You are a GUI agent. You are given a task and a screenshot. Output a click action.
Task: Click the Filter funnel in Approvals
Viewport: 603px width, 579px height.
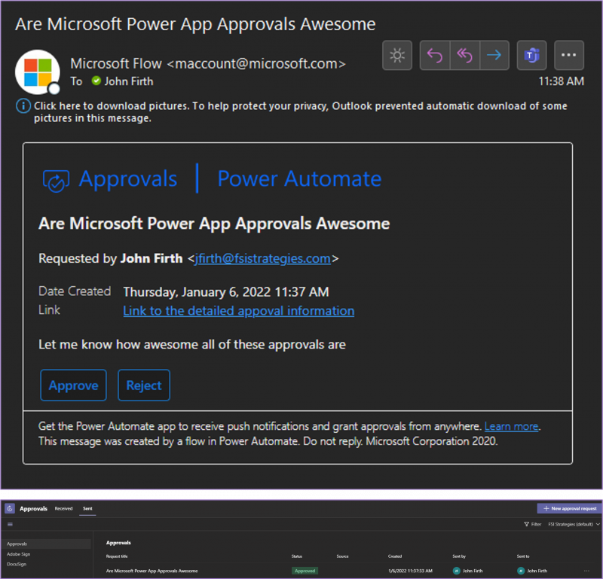(x=526, y=524)
